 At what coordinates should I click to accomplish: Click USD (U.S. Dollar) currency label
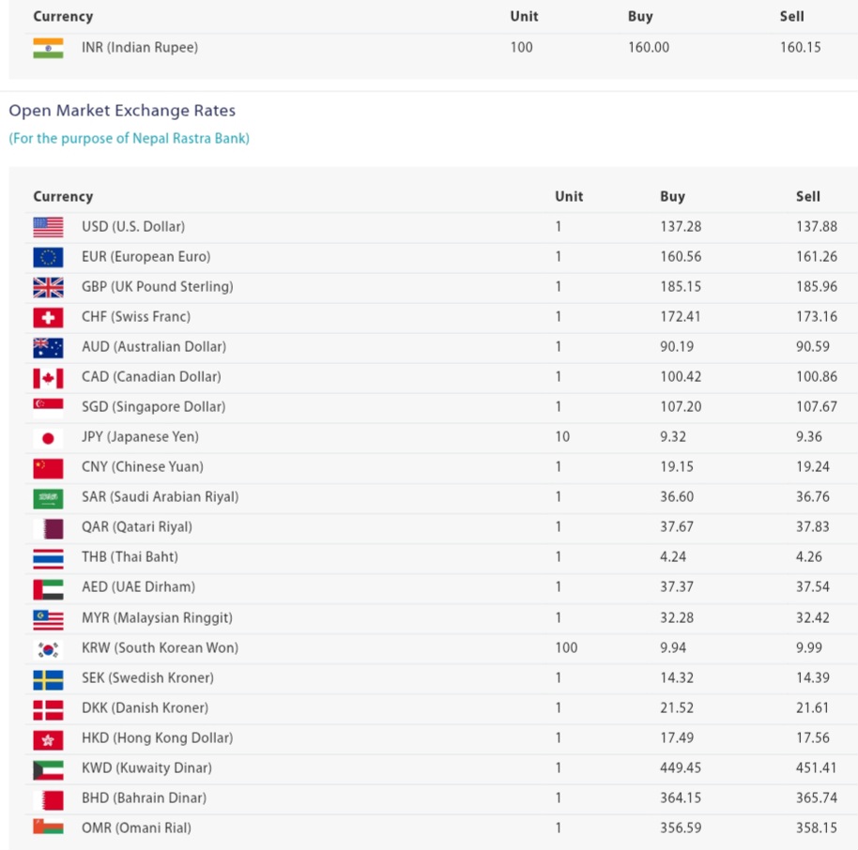[132, 227]
